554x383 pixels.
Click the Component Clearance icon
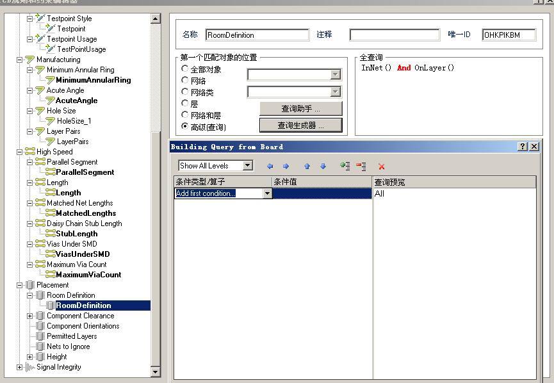coord(40,316)
